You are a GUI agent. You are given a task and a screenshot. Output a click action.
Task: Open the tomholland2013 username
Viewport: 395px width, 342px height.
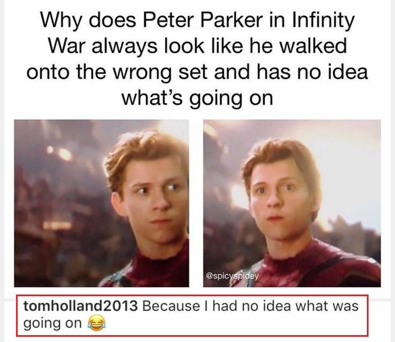pos(81,306)
